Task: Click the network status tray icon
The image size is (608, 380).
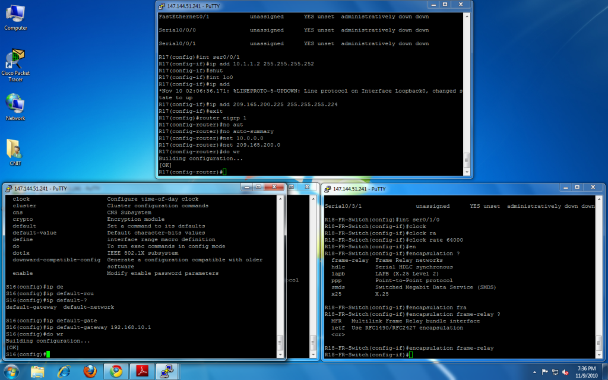Action: click(555, 372)
